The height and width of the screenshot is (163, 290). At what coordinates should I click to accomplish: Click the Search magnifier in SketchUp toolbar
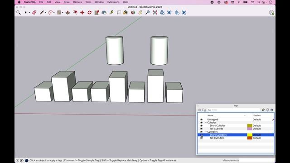(x=19, y=12)
